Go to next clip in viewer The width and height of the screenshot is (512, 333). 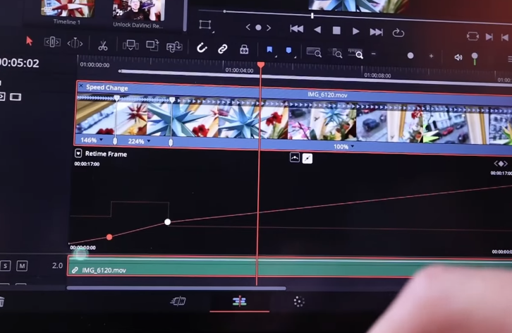click(x=489, y=37)
